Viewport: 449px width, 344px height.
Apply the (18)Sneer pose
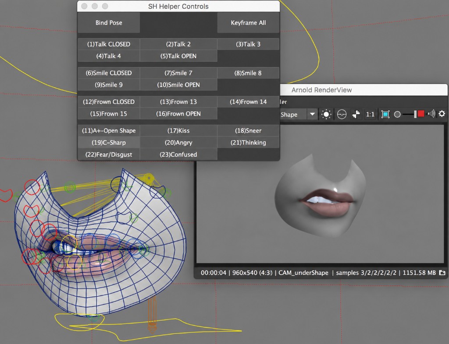point(248,130)
